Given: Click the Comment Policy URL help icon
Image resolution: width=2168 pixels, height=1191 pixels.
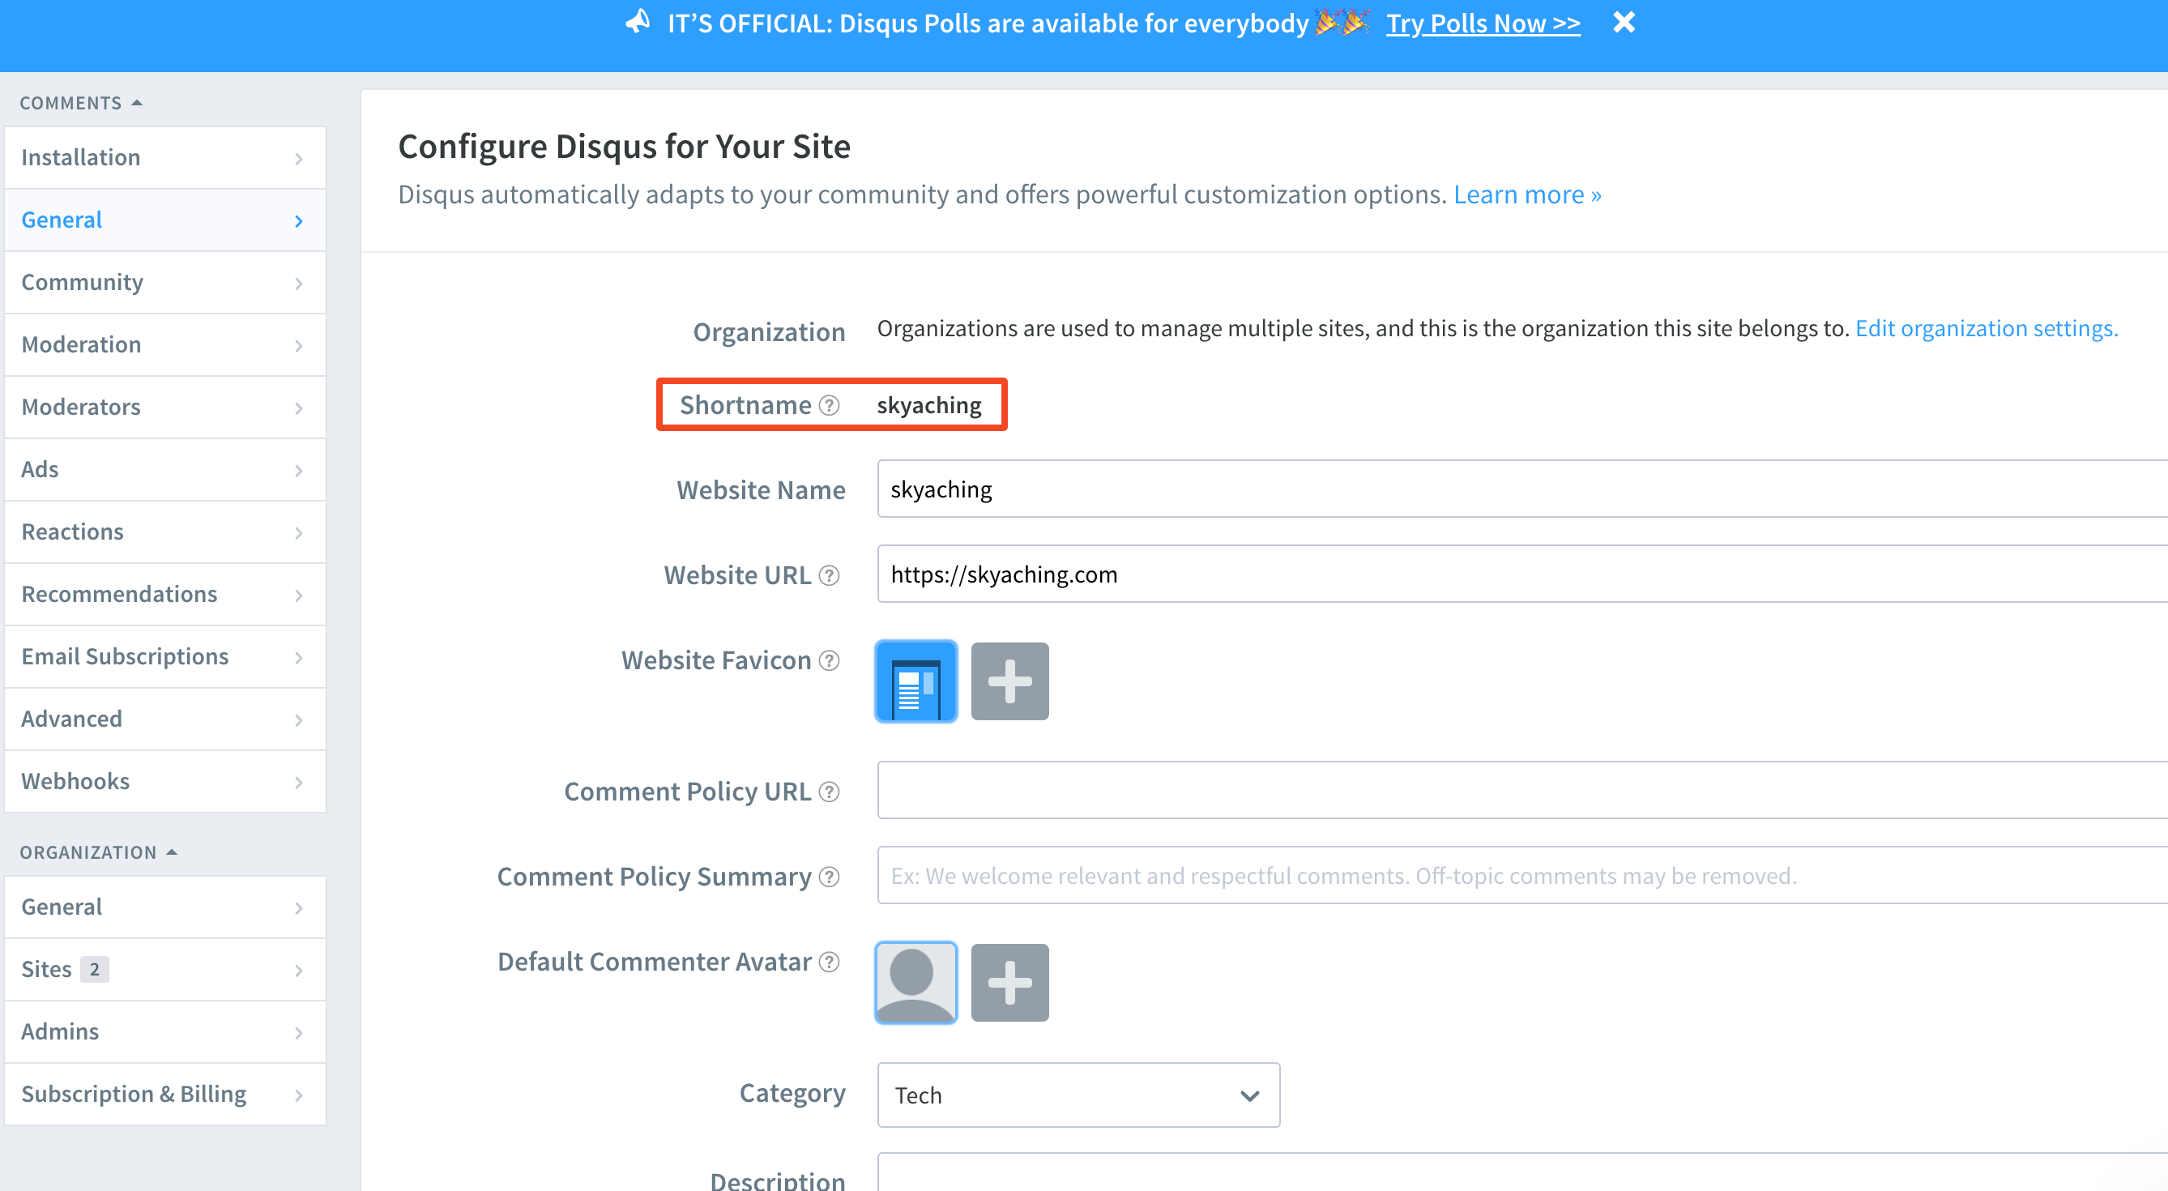Looking at the screenshot, I should pos(829,792).
